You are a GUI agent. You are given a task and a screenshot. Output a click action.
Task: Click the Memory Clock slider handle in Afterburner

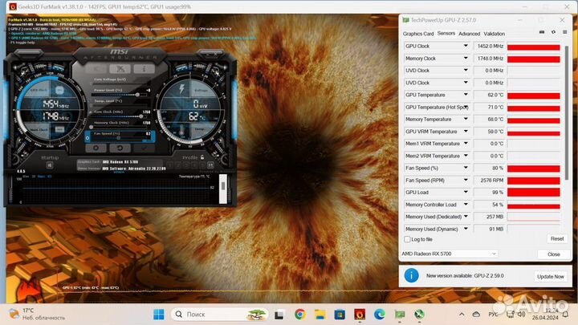click(91, 127)
